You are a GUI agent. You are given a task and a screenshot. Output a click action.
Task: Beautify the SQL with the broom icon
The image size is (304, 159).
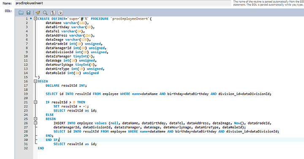coord(38,13)
